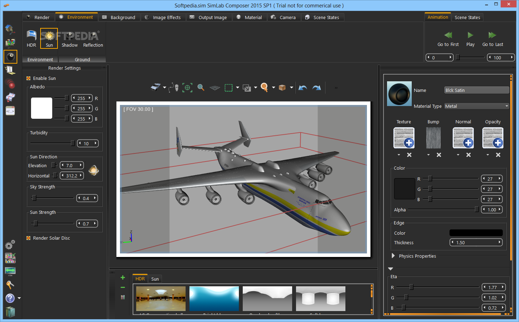Select the indoor hall HDR thumbnail

click(161, 299)
